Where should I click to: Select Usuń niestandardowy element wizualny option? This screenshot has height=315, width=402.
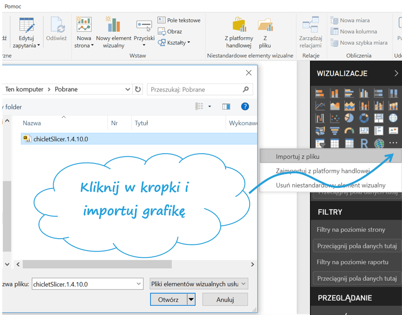pyautogui.click(x=330, y=185)
